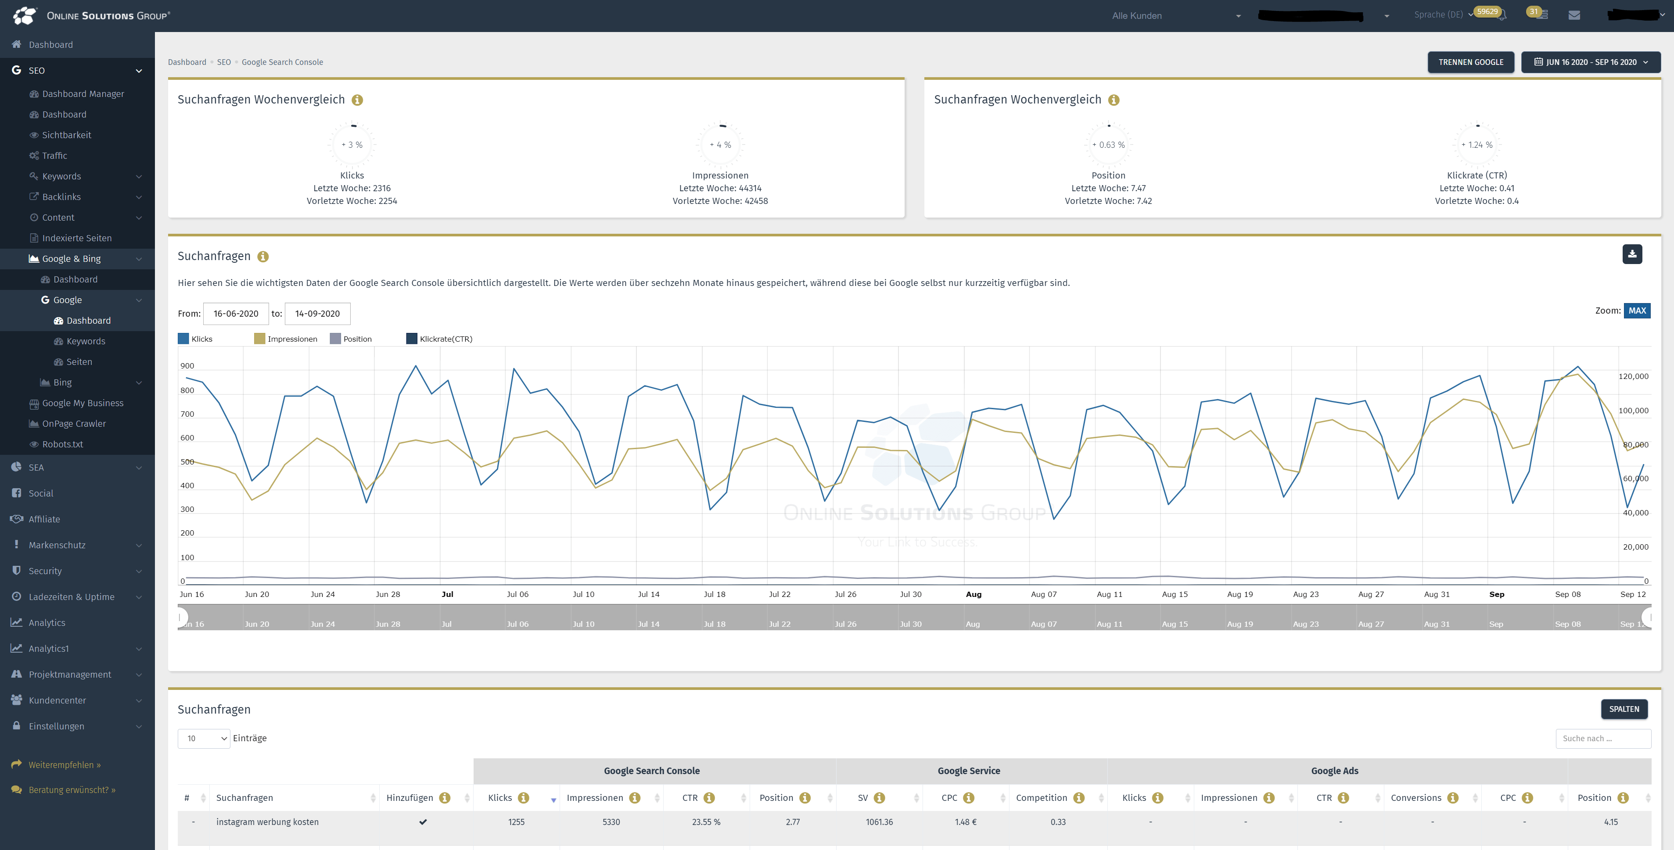Open Traffic in sidebar
This screenshot has height=850, width=1674.
pyautogui.click(x=54, y=156)
